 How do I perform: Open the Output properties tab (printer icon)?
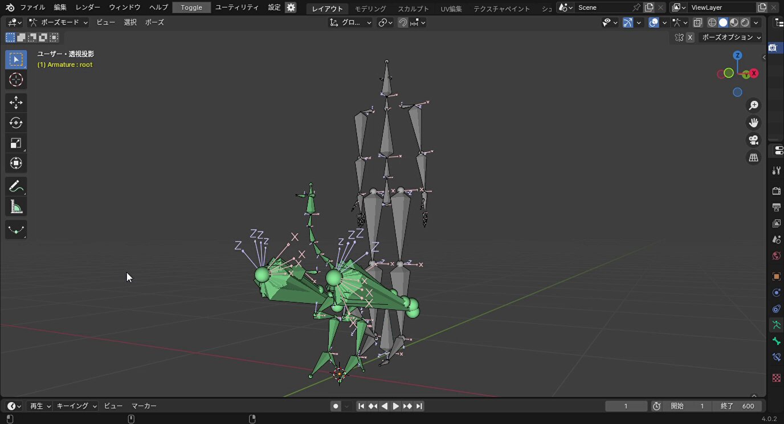click(x=776, y=207)
